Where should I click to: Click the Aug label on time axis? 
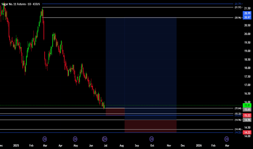point(122,145)
